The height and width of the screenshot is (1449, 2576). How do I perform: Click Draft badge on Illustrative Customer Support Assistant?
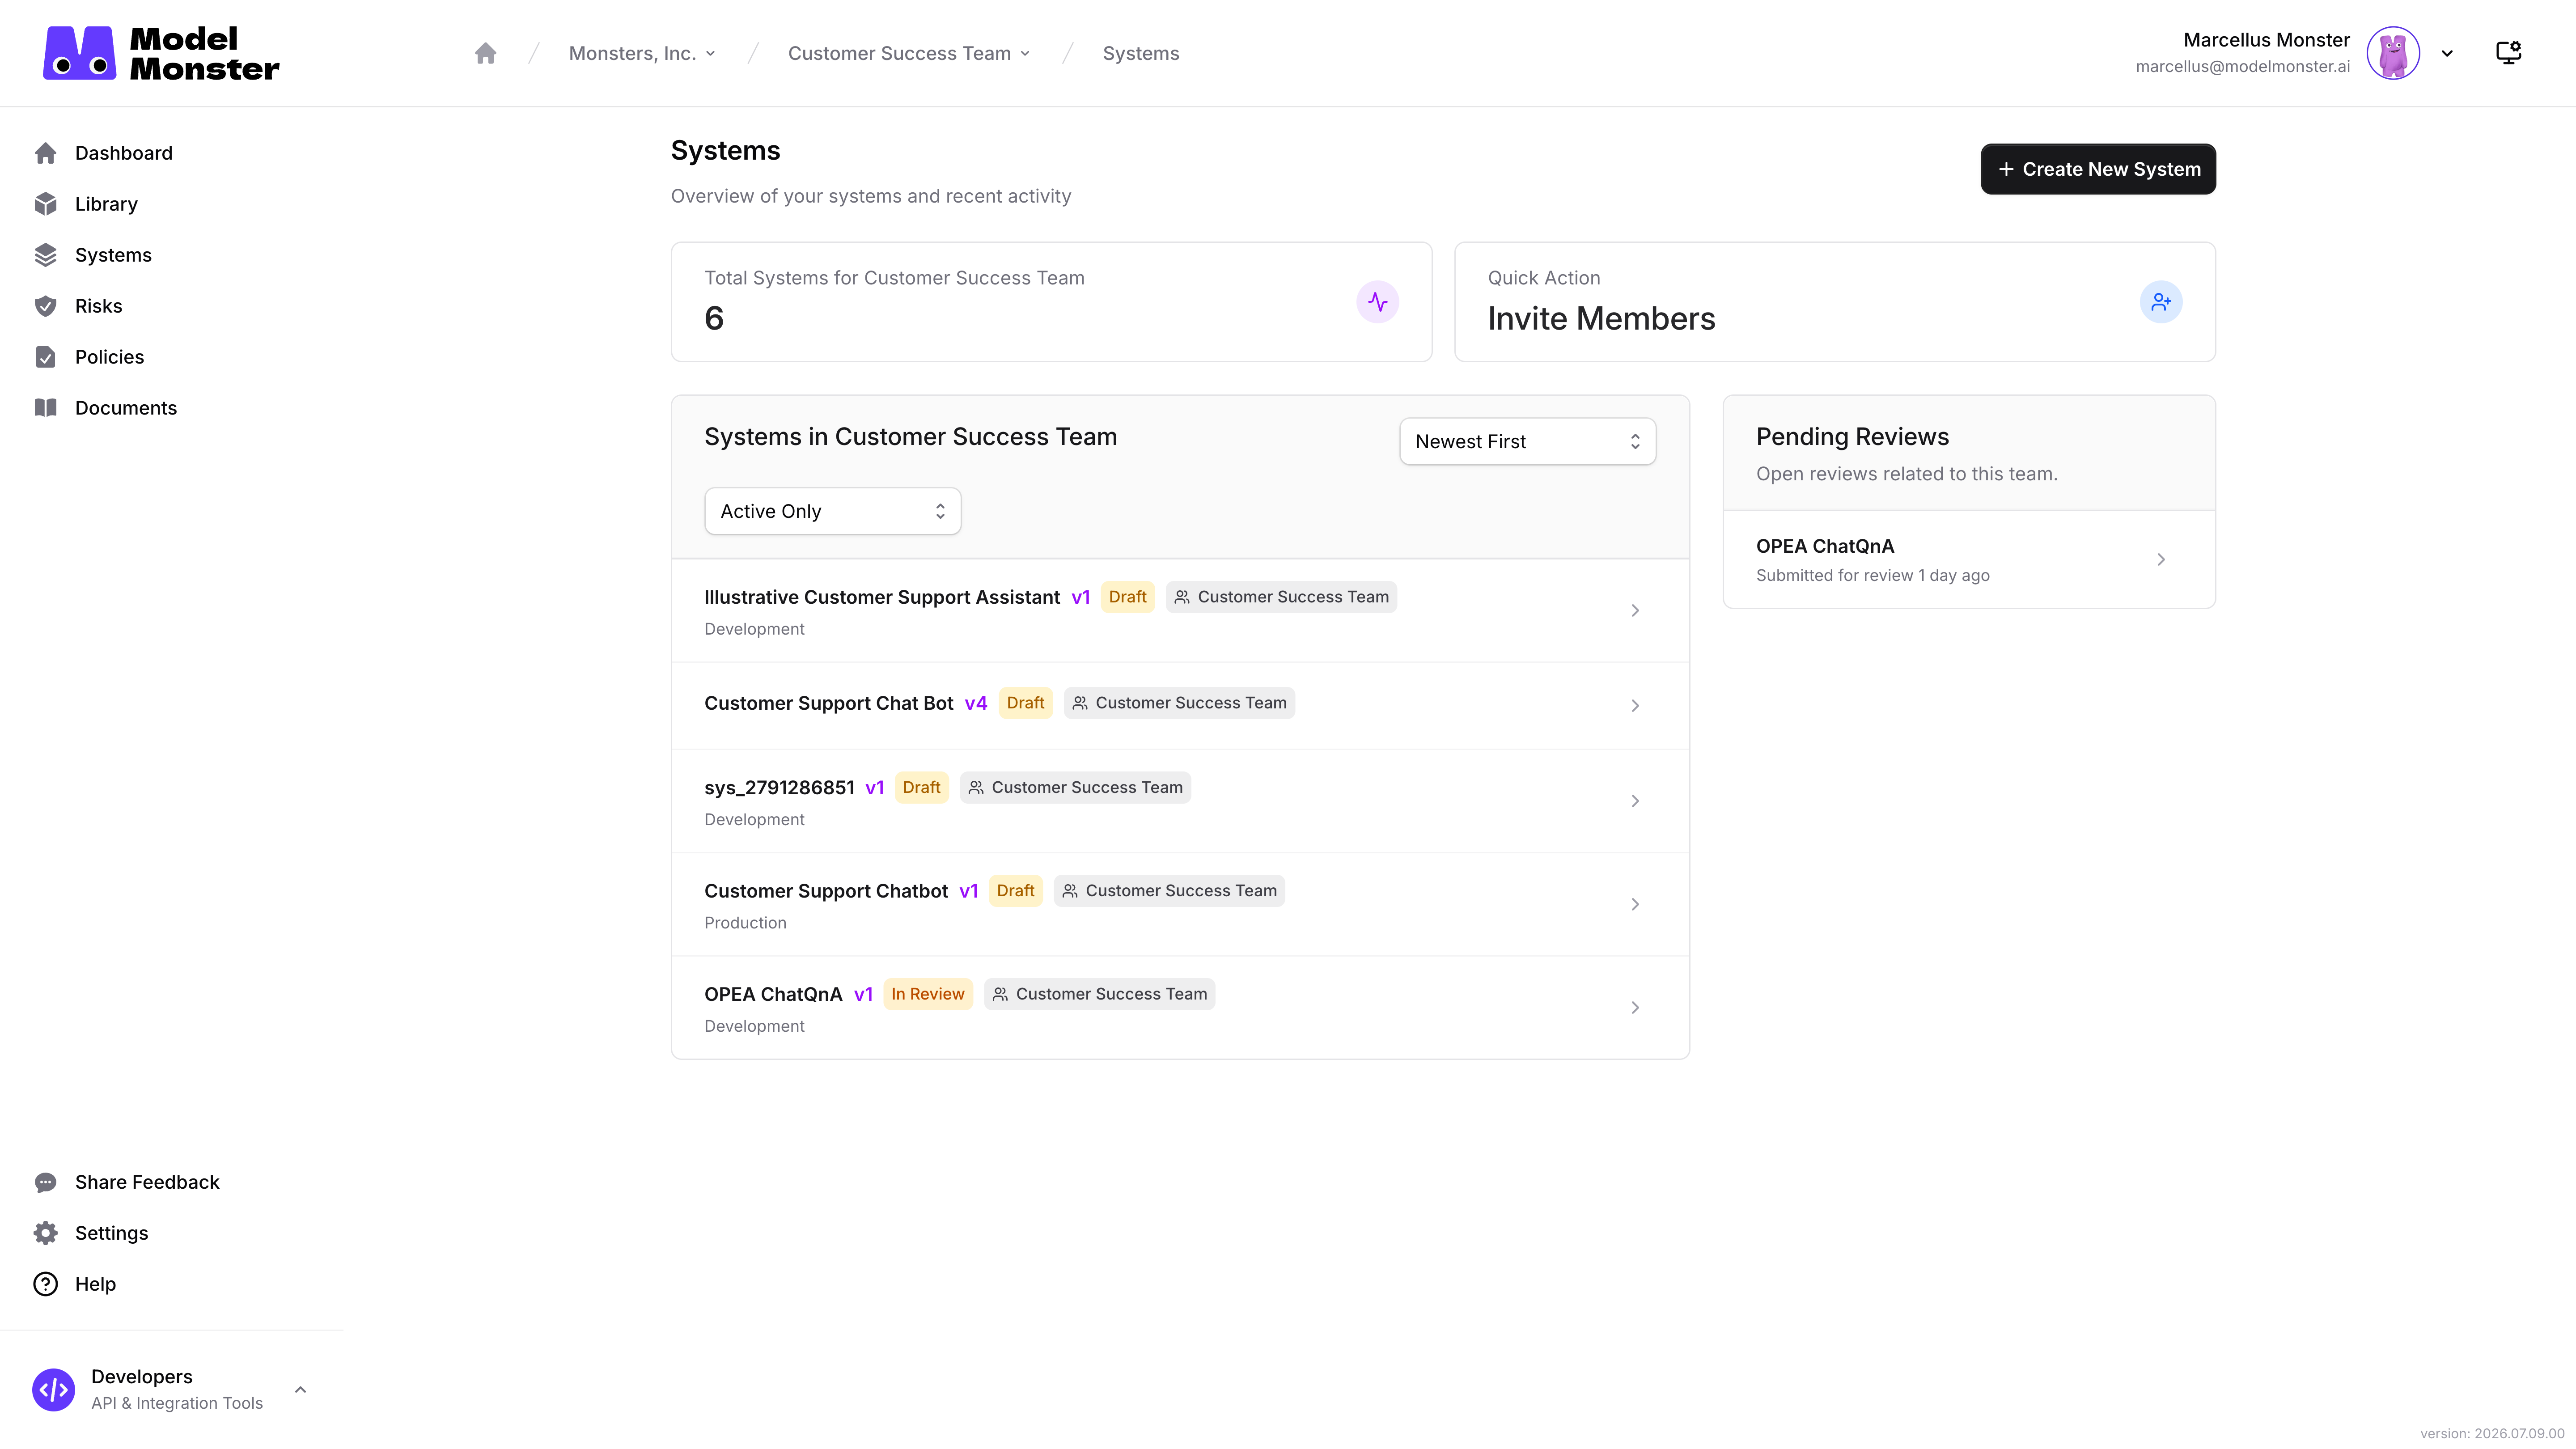pyautogui.click(x=1127, y=597)
